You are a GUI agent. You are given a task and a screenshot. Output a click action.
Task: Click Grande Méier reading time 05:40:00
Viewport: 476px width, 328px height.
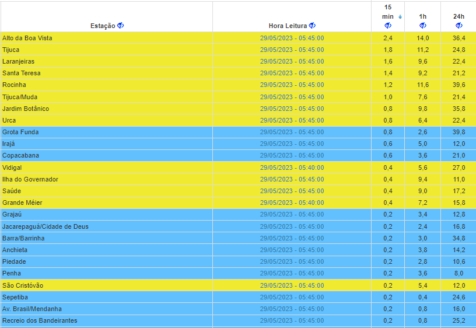coord(292,203)
